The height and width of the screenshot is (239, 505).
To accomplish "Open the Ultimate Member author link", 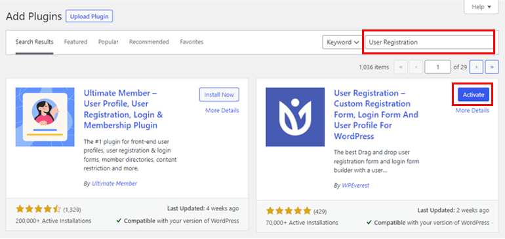I will coord(114,183).
